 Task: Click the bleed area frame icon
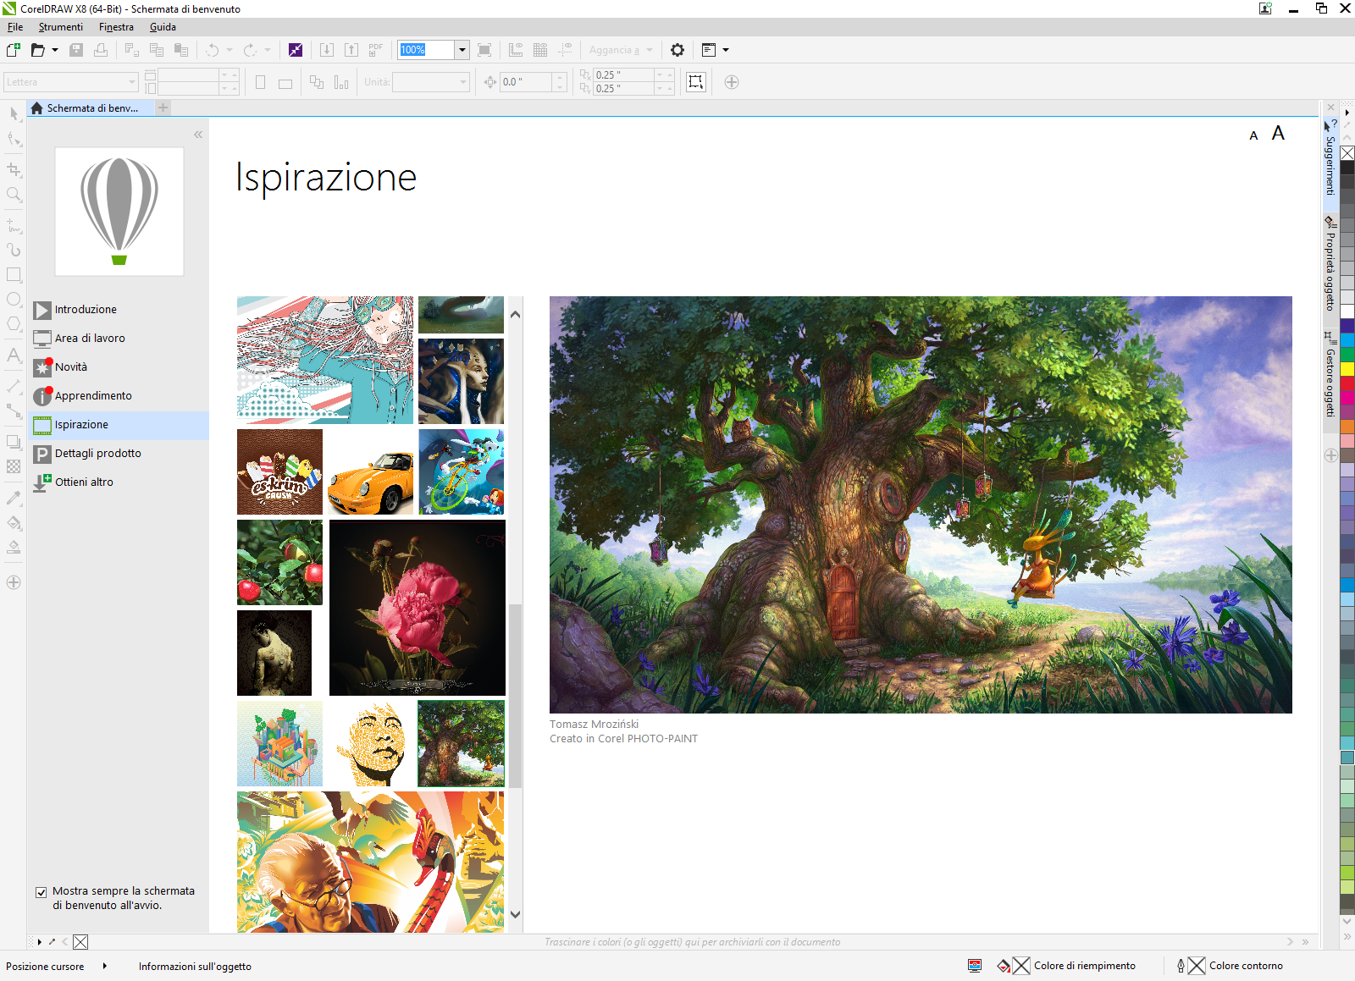695,82
